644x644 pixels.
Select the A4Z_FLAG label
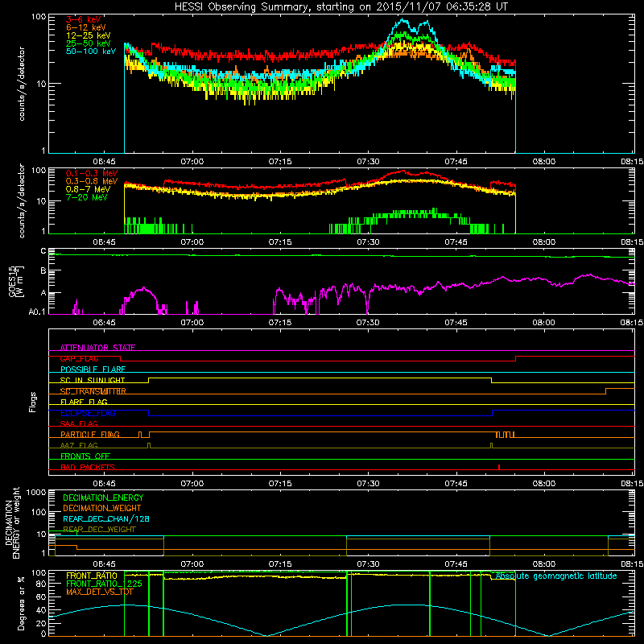click(79, 445)
